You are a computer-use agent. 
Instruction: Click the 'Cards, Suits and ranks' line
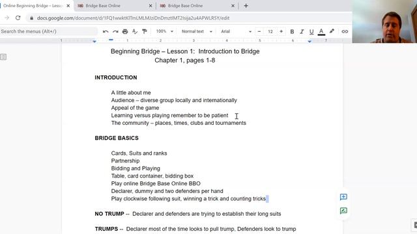[x=139, y=153]
